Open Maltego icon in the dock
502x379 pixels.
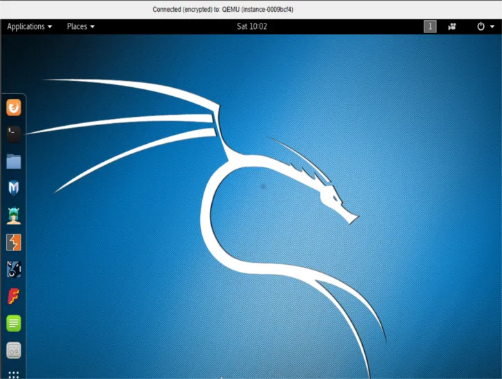click(13, 269)
